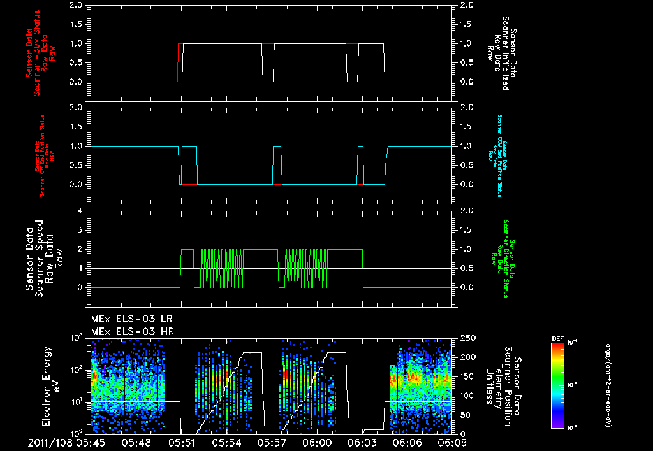The width and height of the screenshot is (653, 451).
Task: Select the "MEx ELS-03 HR" label
Action: pos(133,332)
